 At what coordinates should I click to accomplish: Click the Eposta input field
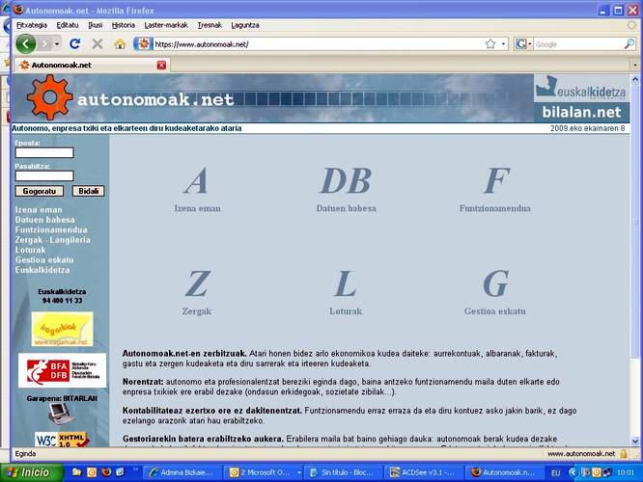(x=44, y=152)
